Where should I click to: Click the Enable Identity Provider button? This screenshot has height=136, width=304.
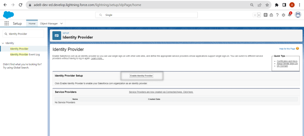(141, 76)
